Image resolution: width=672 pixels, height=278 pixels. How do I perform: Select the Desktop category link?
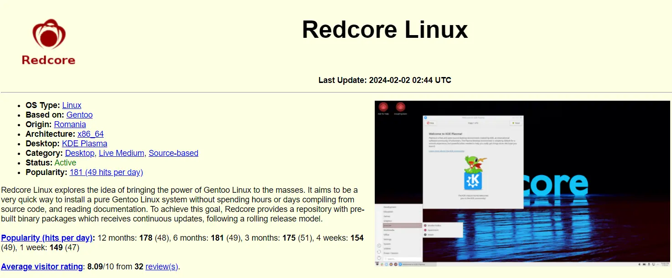point(80,153)
